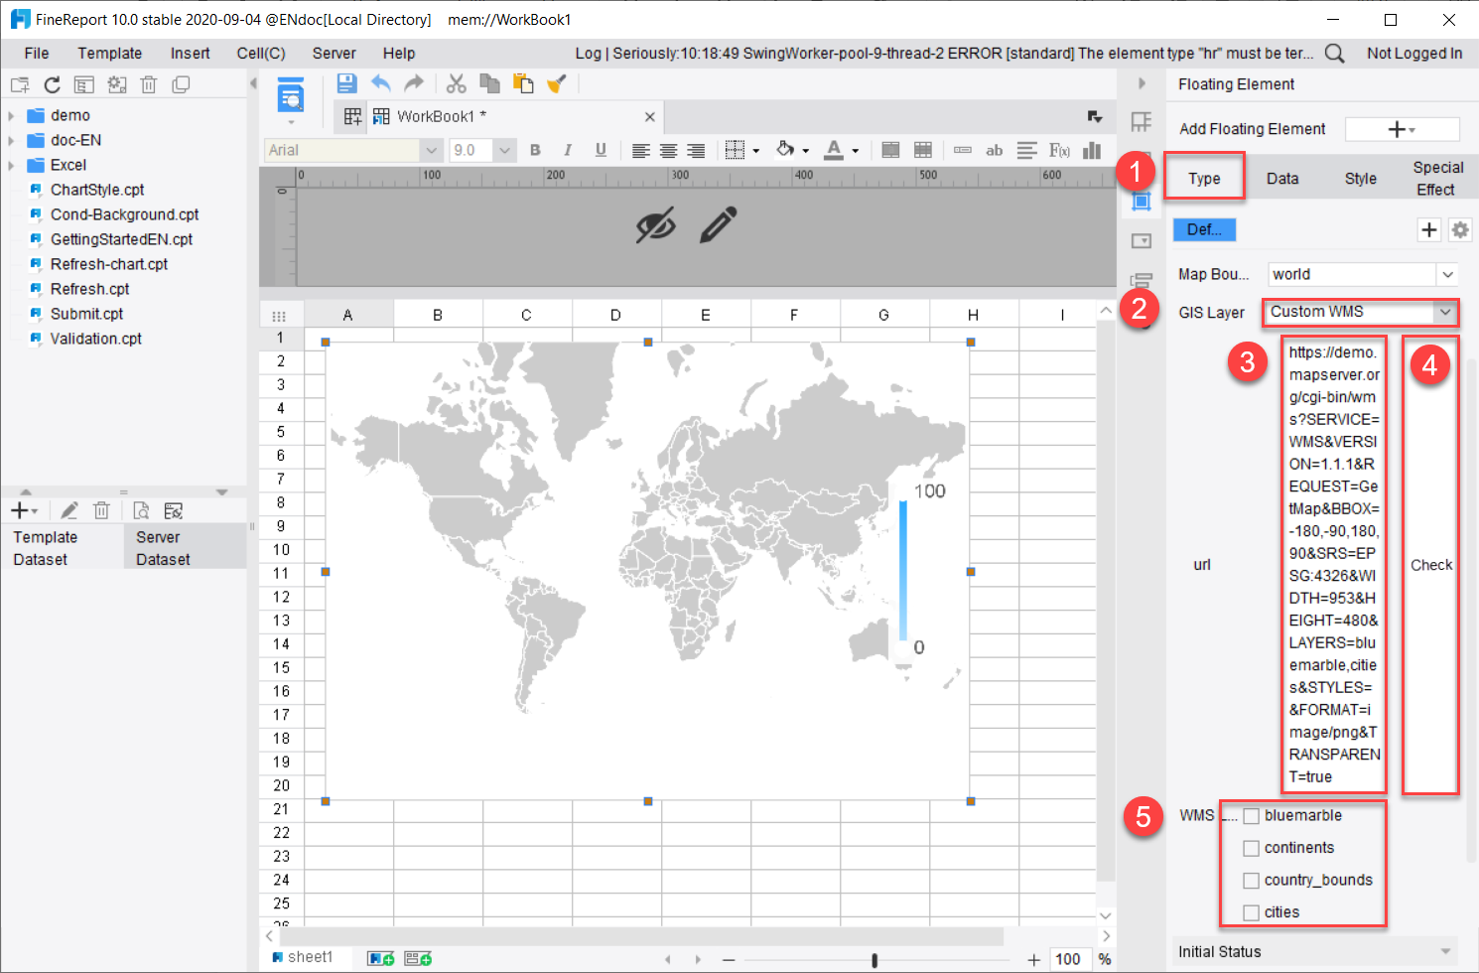The image size is (1479, 973).
Task: Click the Check button for the WMS url
Action: click(x=1430, y=564)
